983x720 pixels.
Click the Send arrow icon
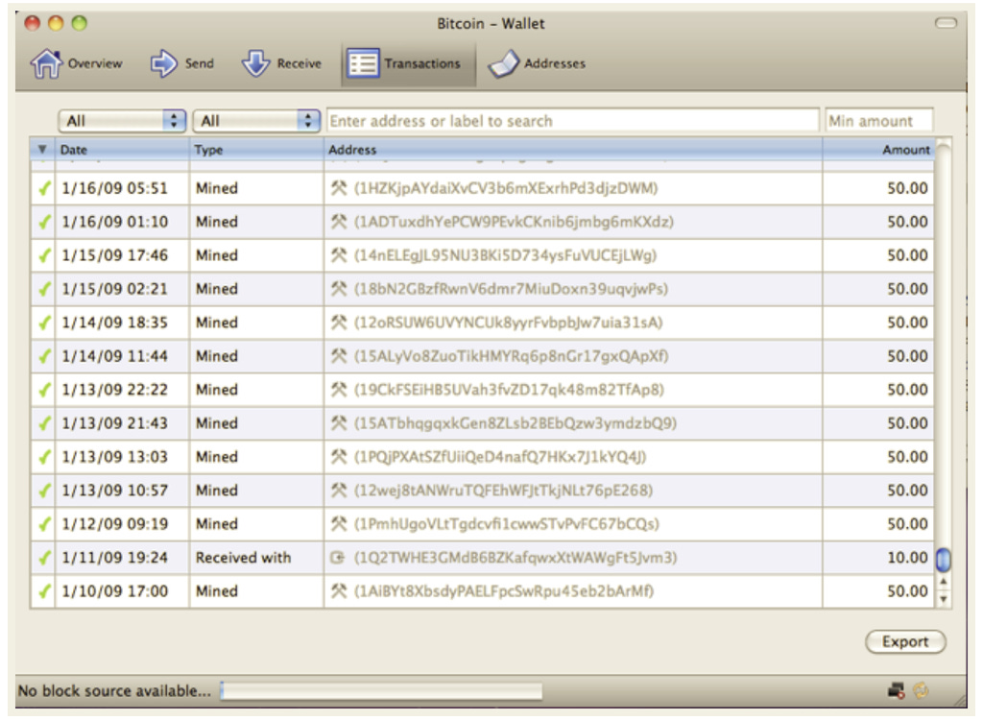163,64
